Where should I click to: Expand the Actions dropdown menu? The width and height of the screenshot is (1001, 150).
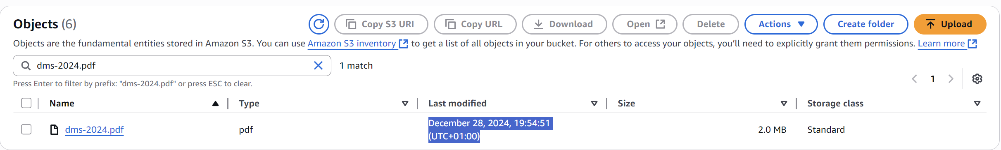(x=781, y=24)
